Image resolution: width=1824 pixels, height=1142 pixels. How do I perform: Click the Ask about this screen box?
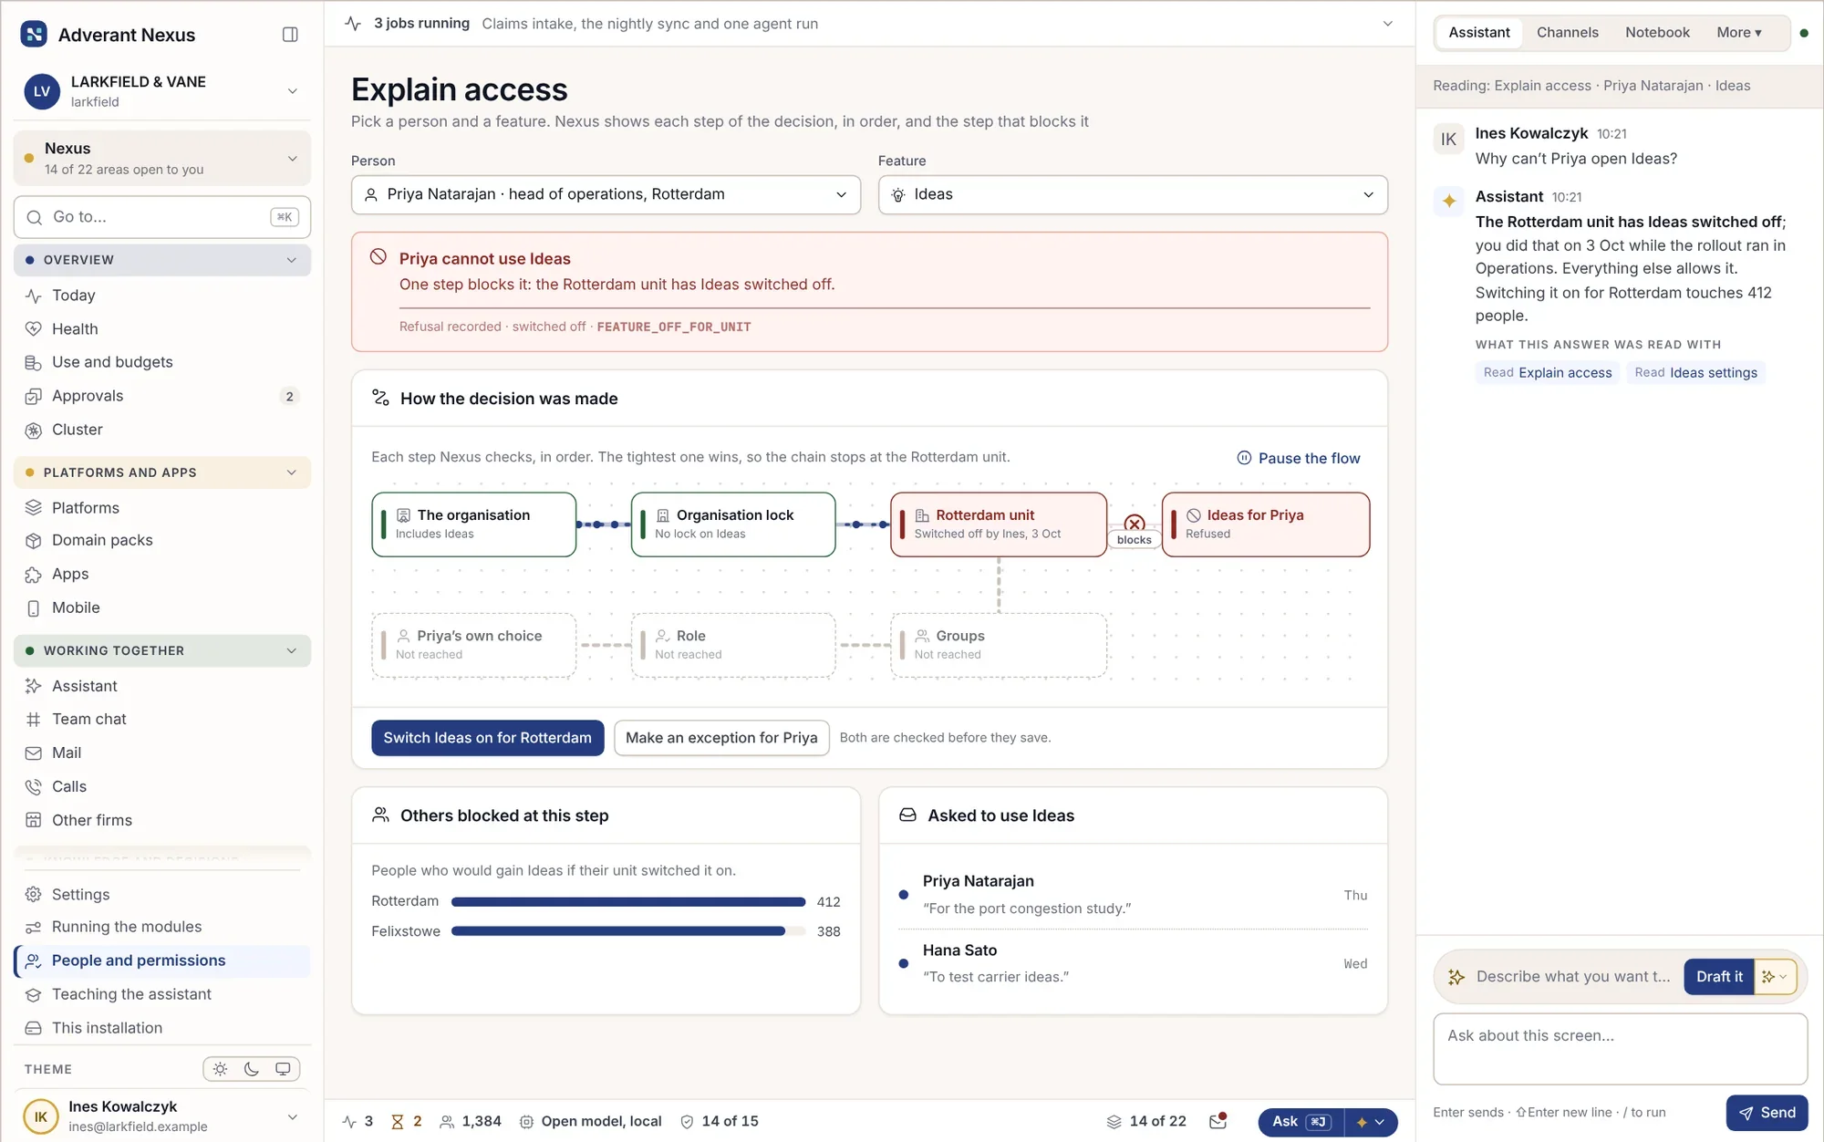pyautogui.click(x=1620, y=1049)
